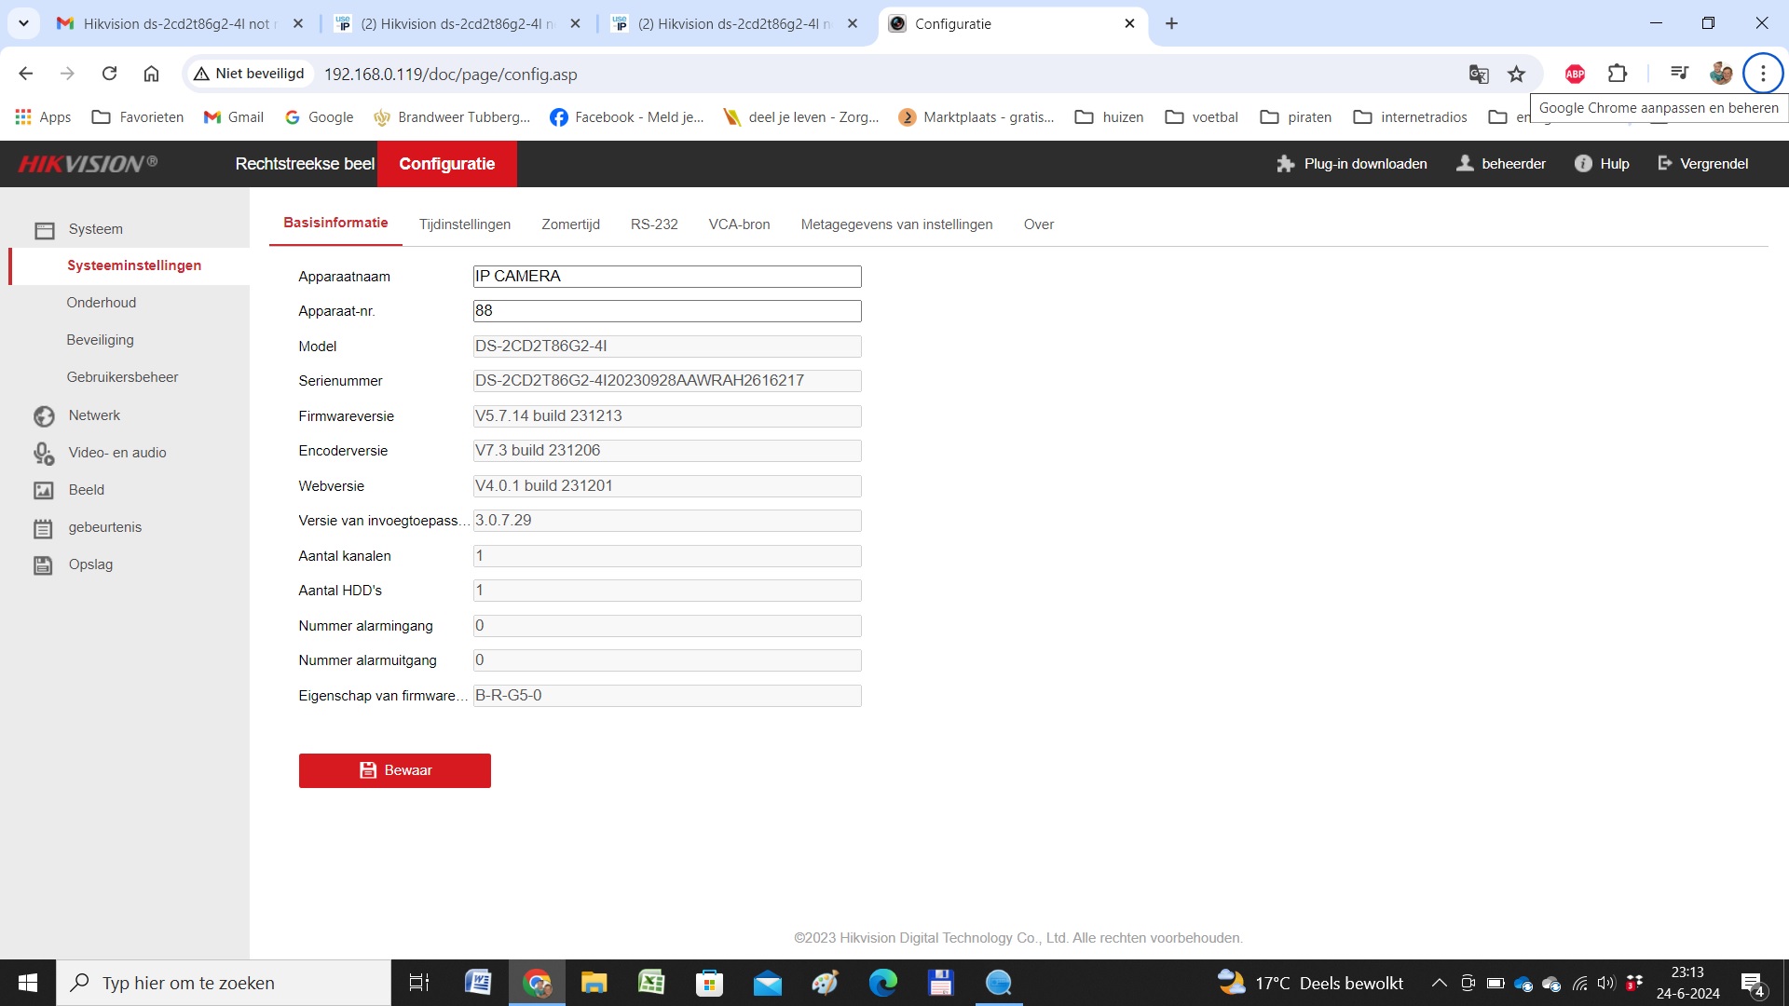Click the red Bewaar button
Viewport: 1789px width, 1006px height.
[394, 770]
